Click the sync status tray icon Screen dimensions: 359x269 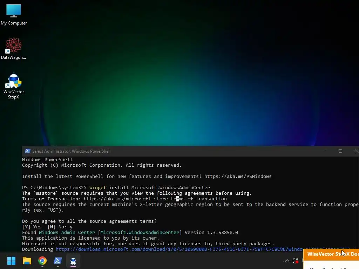pyautogui.click(x=295, y=261)
